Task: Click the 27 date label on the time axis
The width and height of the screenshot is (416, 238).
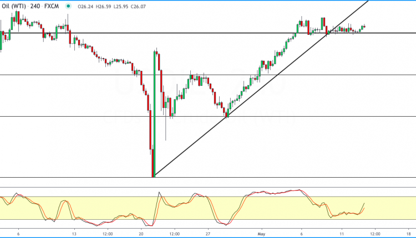Action: (x=208, y=234)
